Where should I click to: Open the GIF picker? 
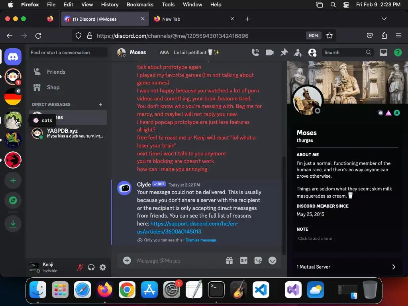pos(243,261)
